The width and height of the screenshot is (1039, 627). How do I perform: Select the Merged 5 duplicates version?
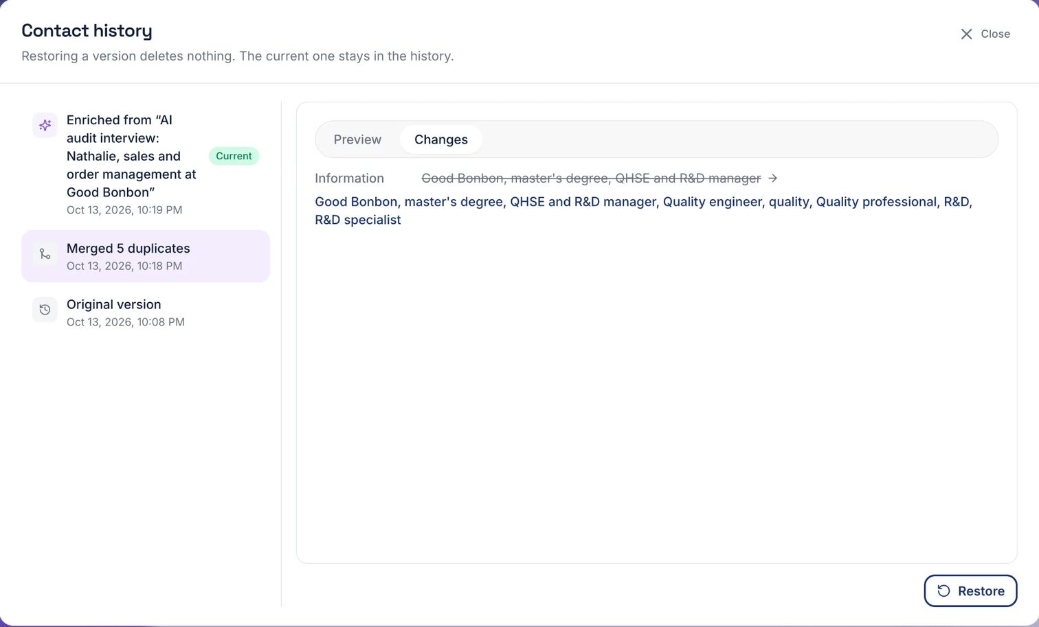click(x=146, y=256)
